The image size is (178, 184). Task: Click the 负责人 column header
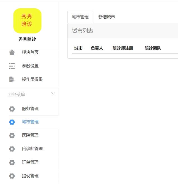coord(97,48)
